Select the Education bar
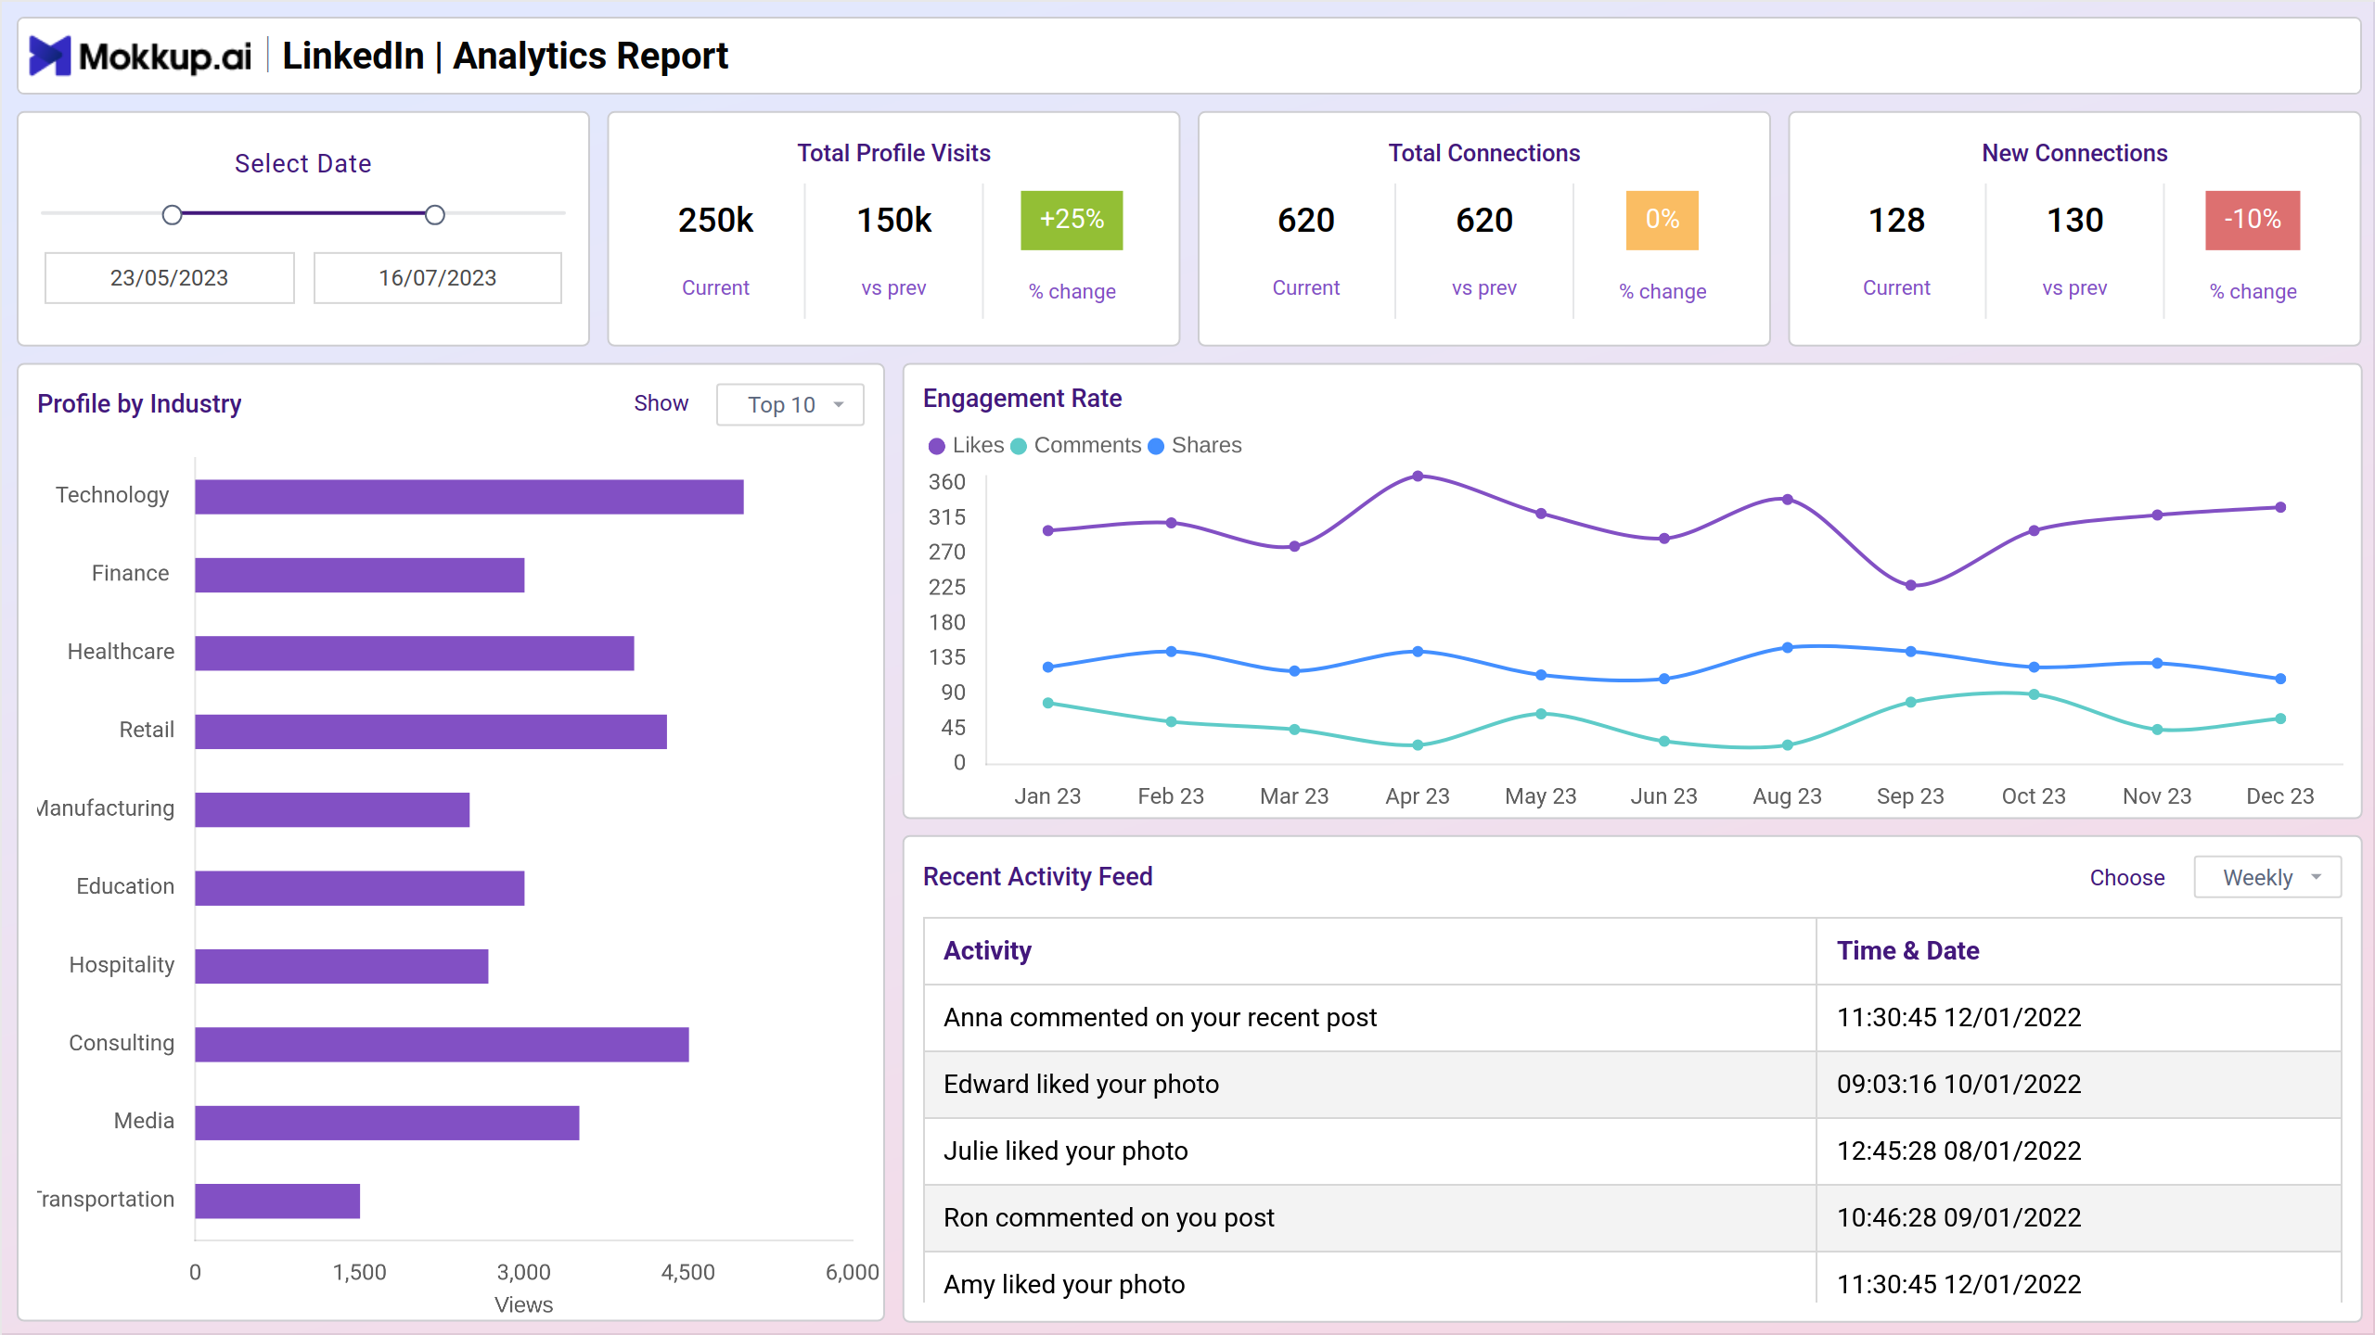The image size is (2375, 1335). (x=360, y=888)
